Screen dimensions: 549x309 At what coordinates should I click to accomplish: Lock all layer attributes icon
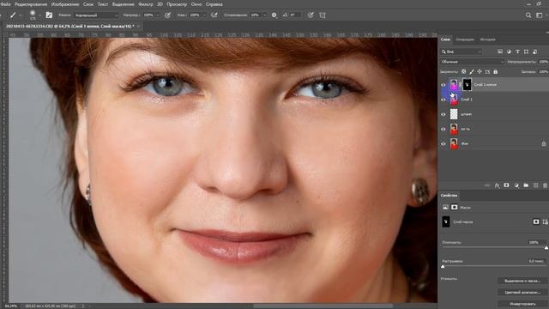tap(496, 72)
